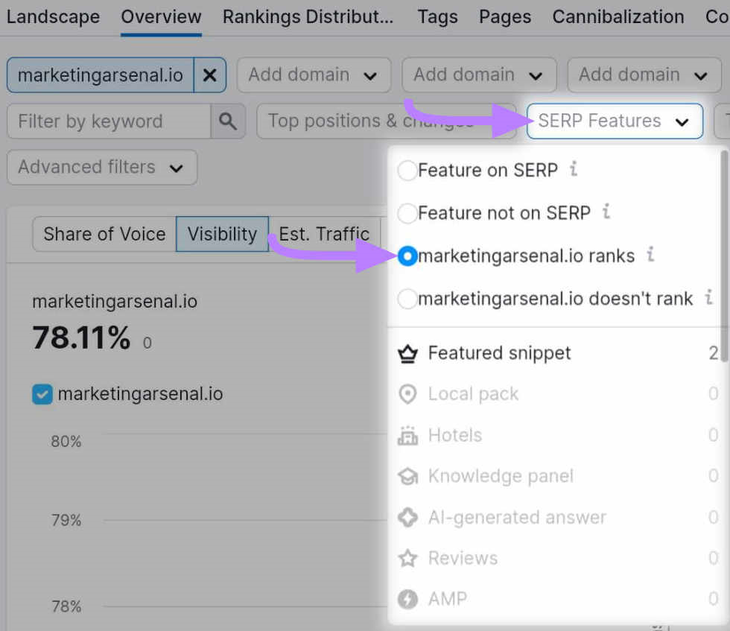Open the Landscape tab
Screen dimensions: 730x631
point(53,16)
